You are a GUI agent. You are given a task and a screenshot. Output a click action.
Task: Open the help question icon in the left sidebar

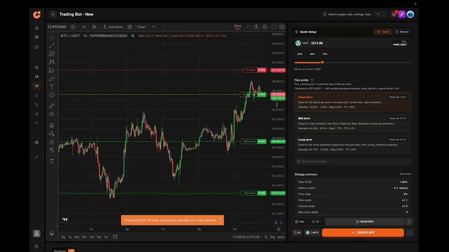[36, 246]
